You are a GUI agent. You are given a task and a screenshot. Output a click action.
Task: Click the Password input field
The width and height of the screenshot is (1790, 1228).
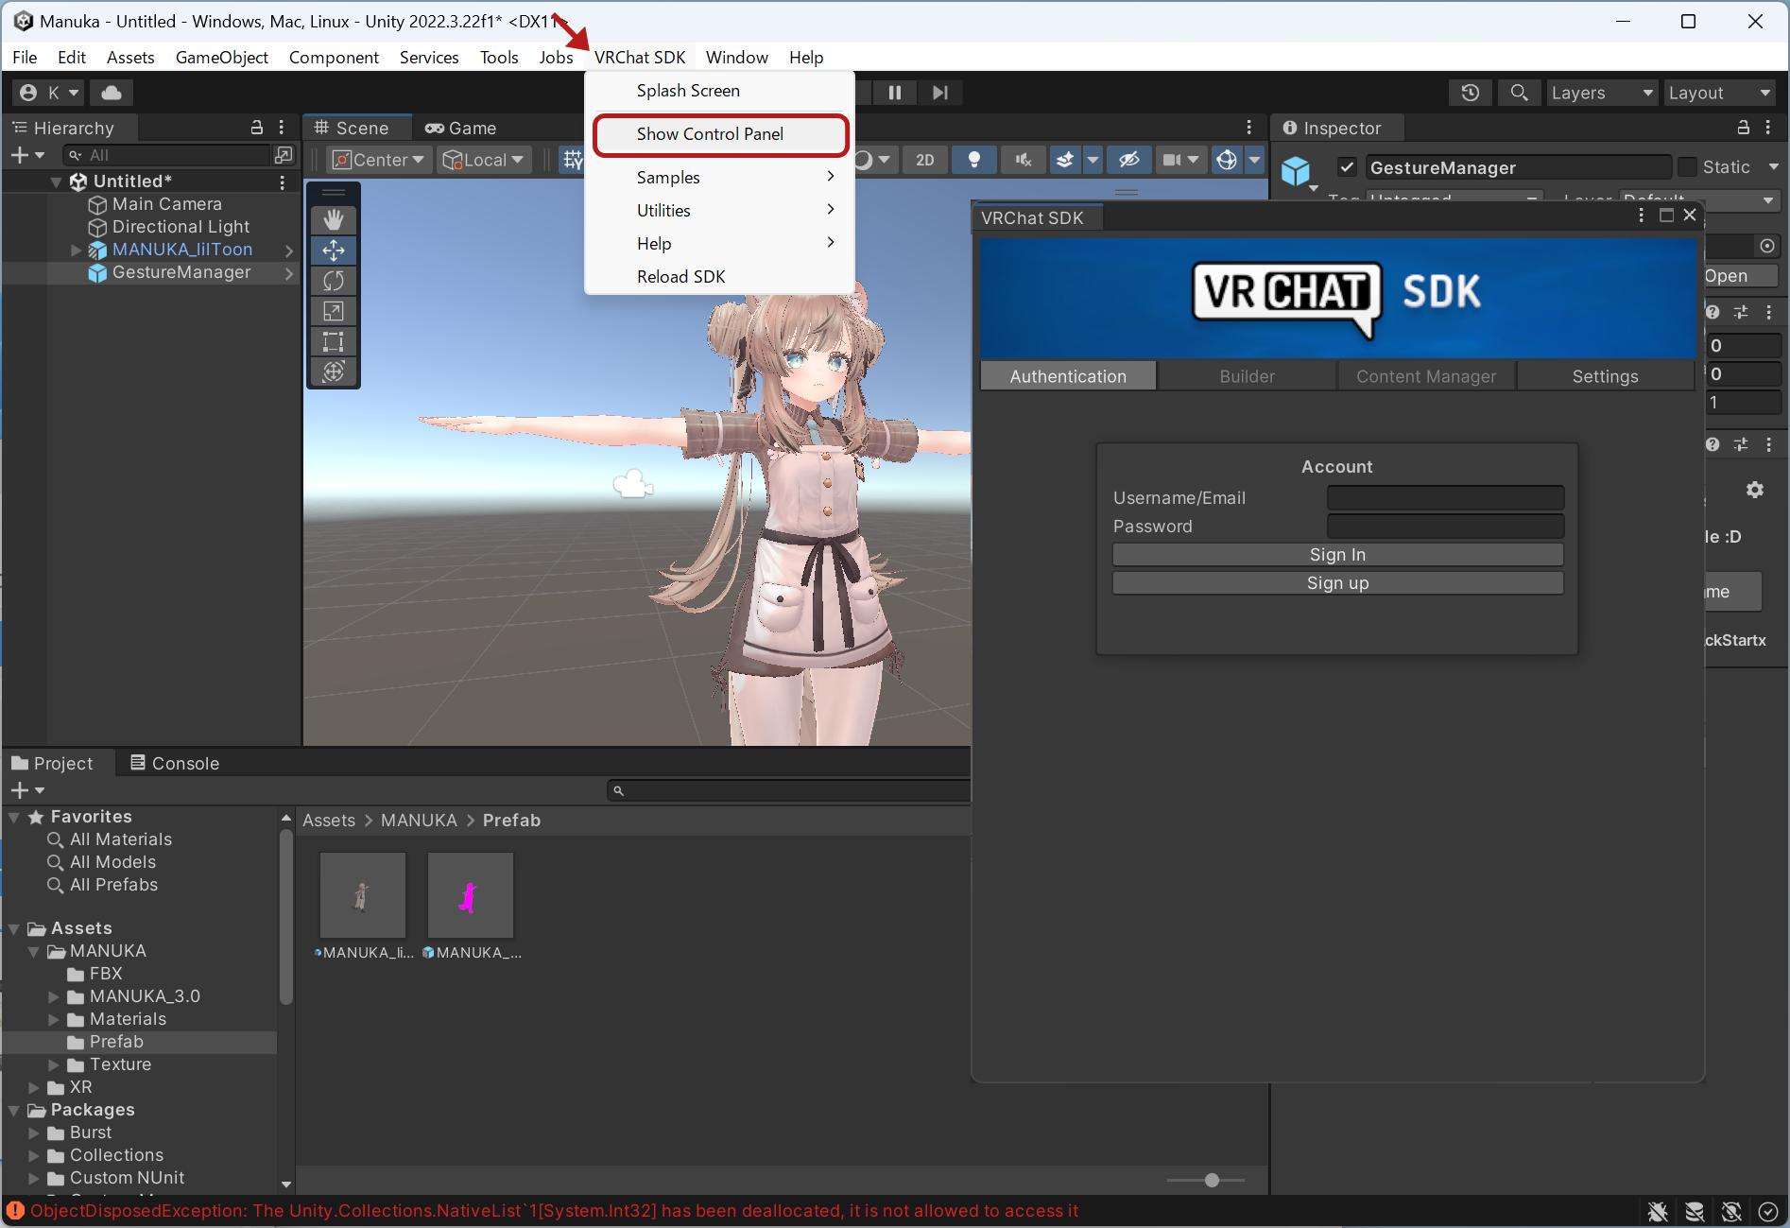point(1445,527)
